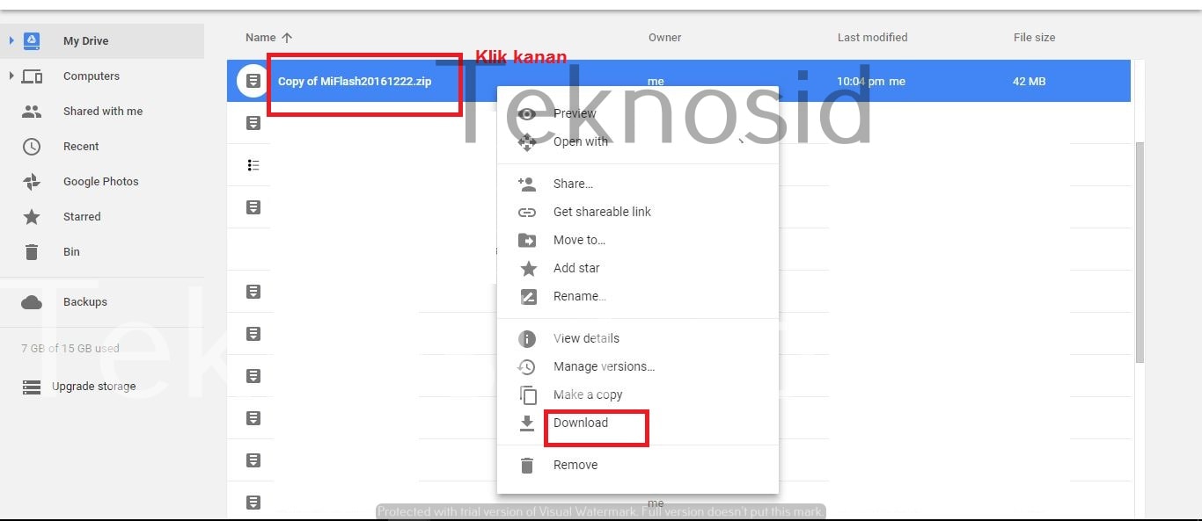This screenshot has height=521, width=1202.
Task: Click the Move to folder icon
Action: tap(527, 241)
